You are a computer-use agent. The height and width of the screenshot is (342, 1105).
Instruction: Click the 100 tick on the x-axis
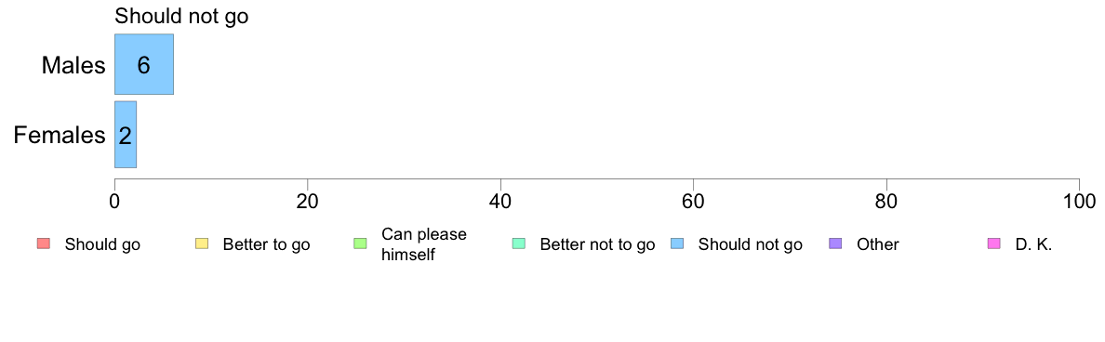coord(1079,202)
